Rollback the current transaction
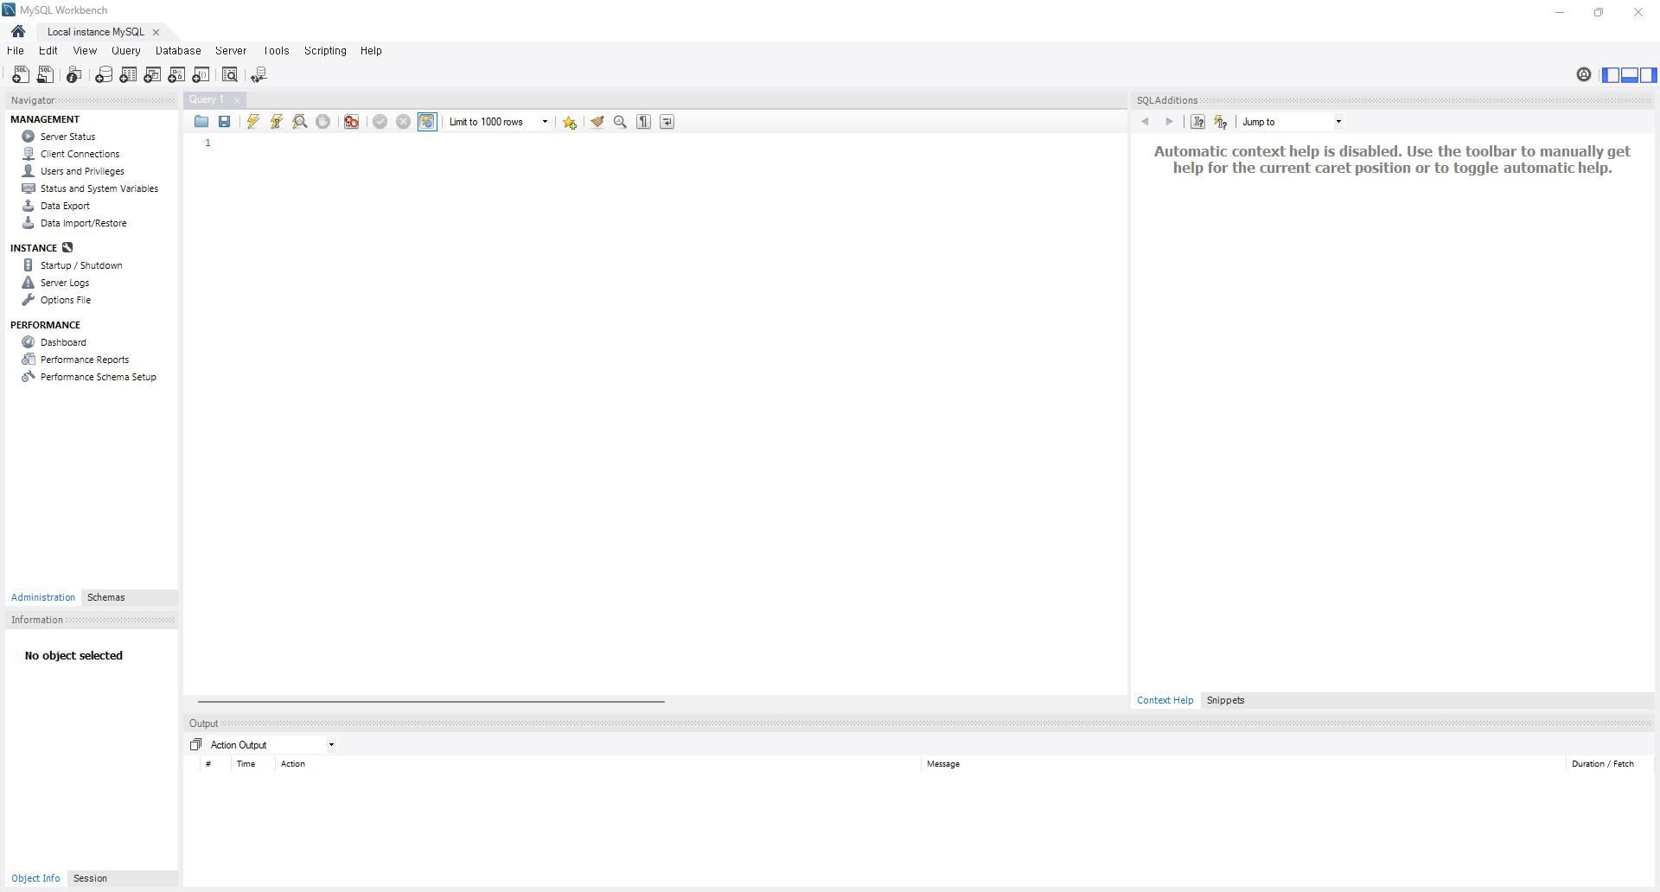 point(404,122)
